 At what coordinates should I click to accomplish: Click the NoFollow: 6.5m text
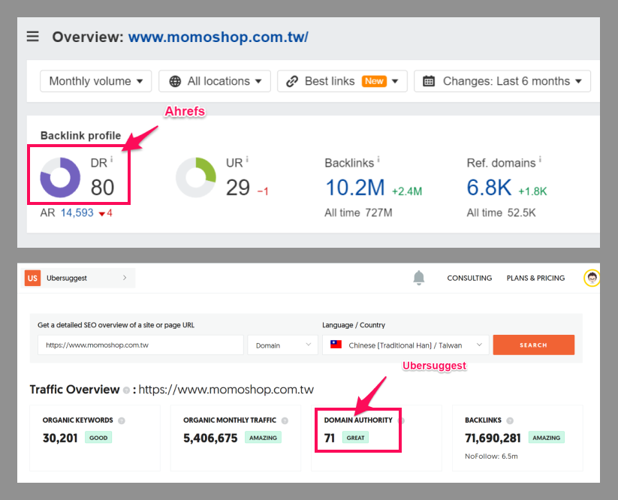click(491, 456)
